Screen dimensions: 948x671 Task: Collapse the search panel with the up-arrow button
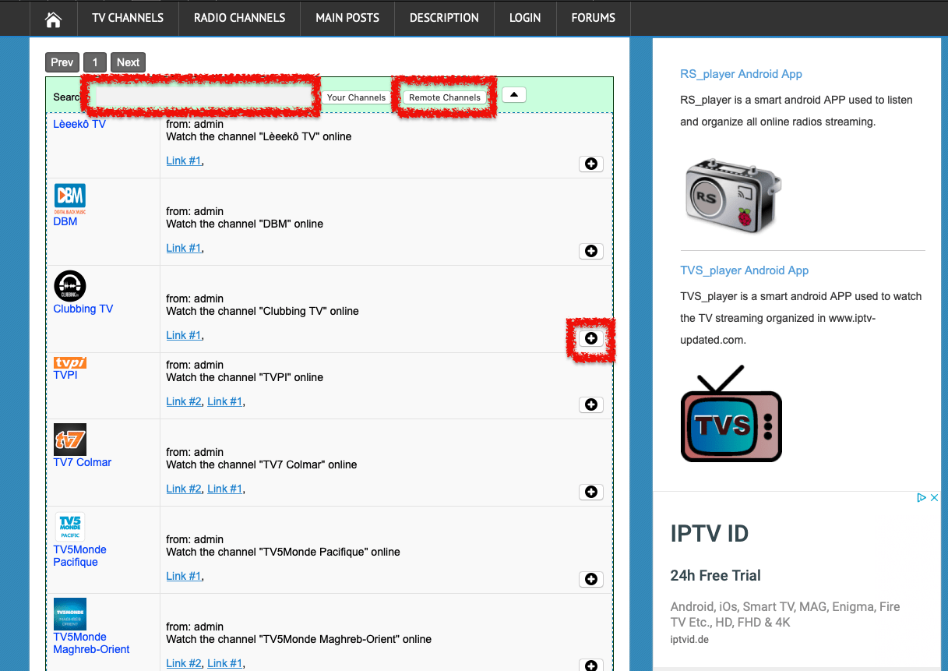[513, 94]
